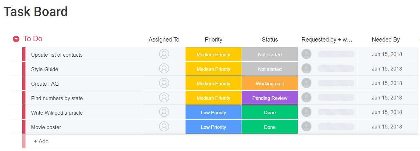Open Low Priority cell for Movie poster
This screenshot has height=151, width=420.
click(x=213, y=127)
